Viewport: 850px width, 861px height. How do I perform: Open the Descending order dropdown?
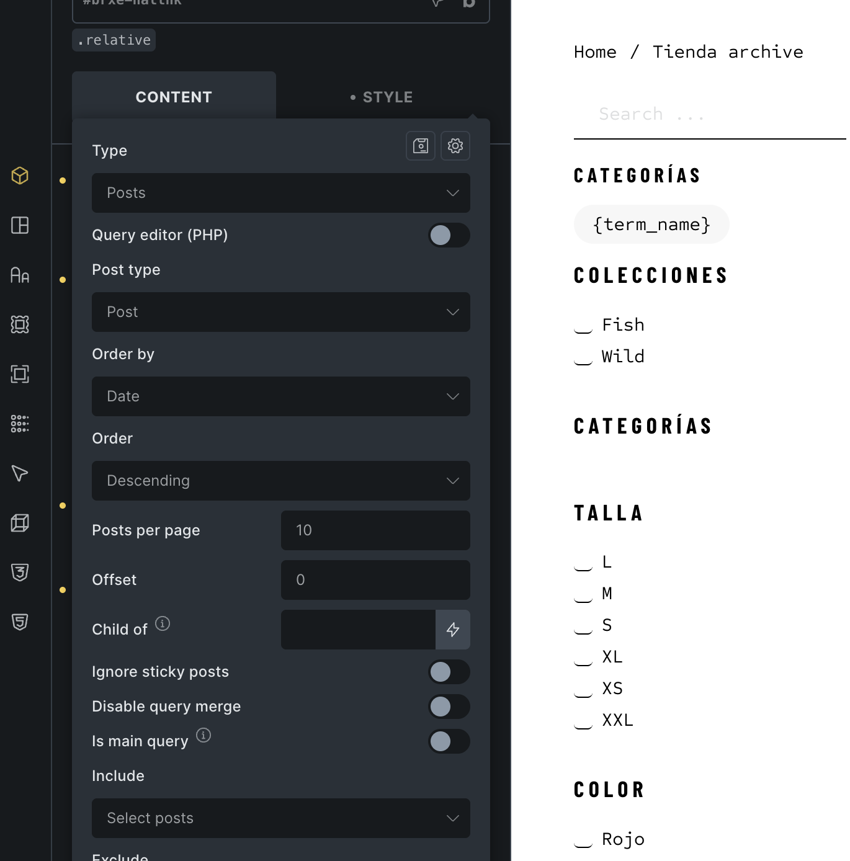tap(280, 481)
